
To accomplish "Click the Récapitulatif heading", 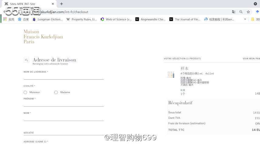I will (180, 103).
